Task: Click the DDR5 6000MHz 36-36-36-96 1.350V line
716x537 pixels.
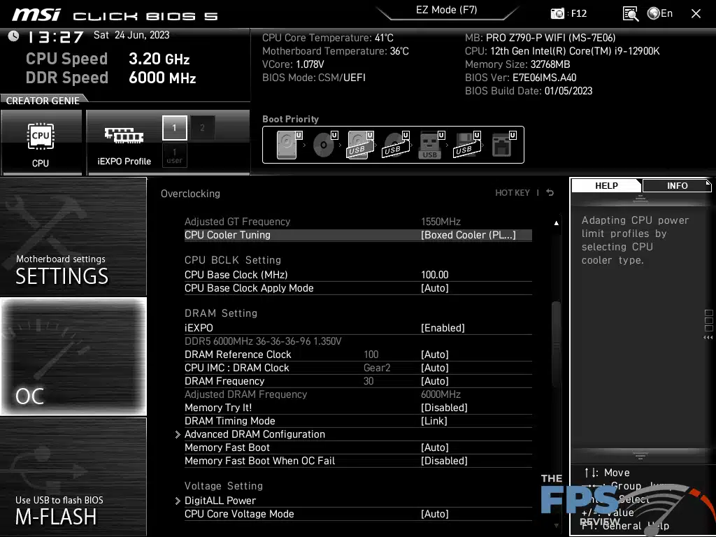Action: point(263,341)
